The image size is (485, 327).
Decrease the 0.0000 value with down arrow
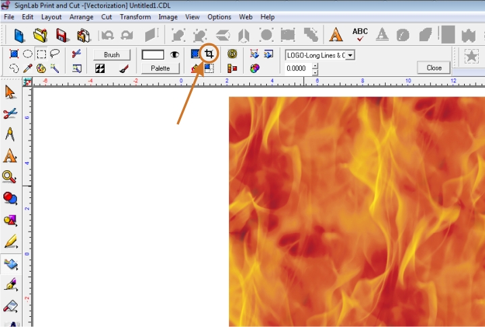coord(315,72)
